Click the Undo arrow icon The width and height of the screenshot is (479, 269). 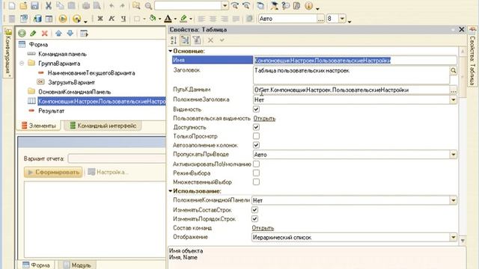(112, 5)
